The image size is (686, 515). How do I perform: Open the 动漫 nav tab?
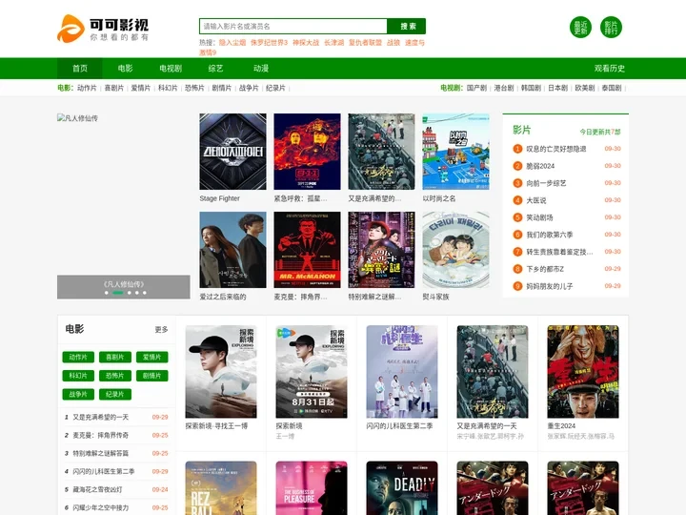point(261,69)
